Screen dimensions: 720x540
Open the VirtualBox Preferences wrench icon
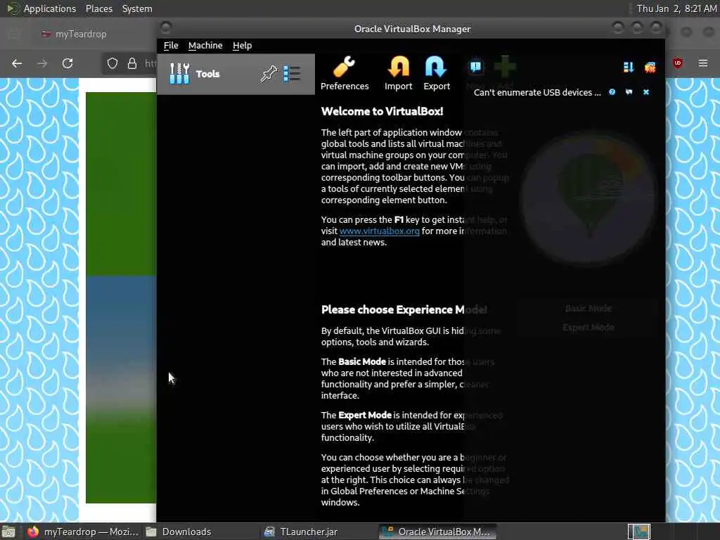click(344, 73)
